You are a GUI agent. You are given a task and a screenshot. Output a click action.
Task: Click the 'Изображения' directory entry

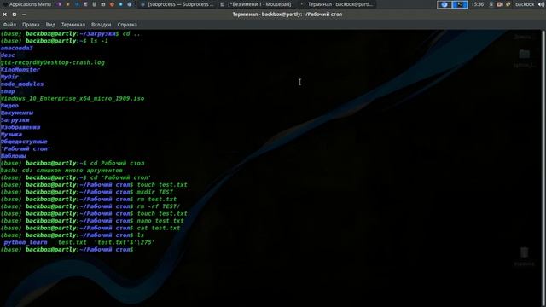click(x=20, y=127)
